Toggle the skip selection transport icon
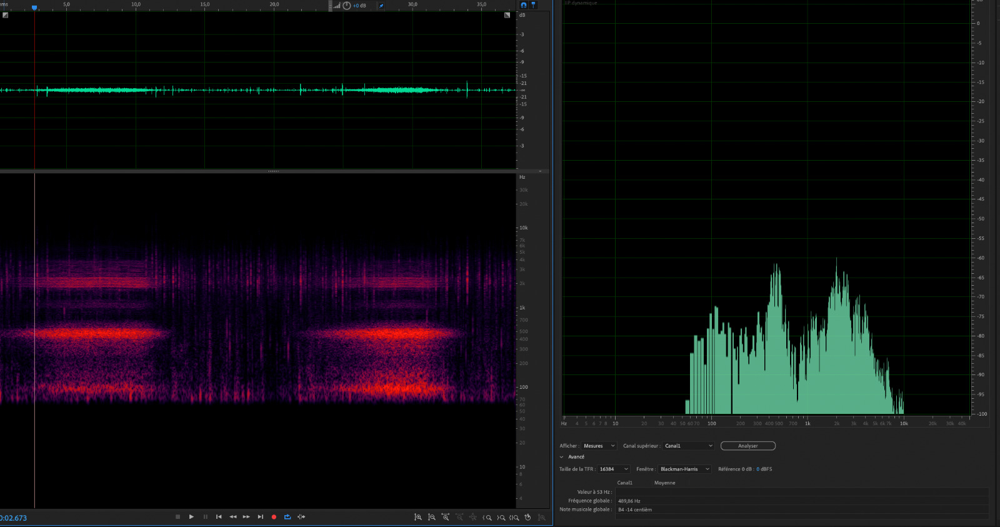1000x527 pixels. click(x=301, y=517)
